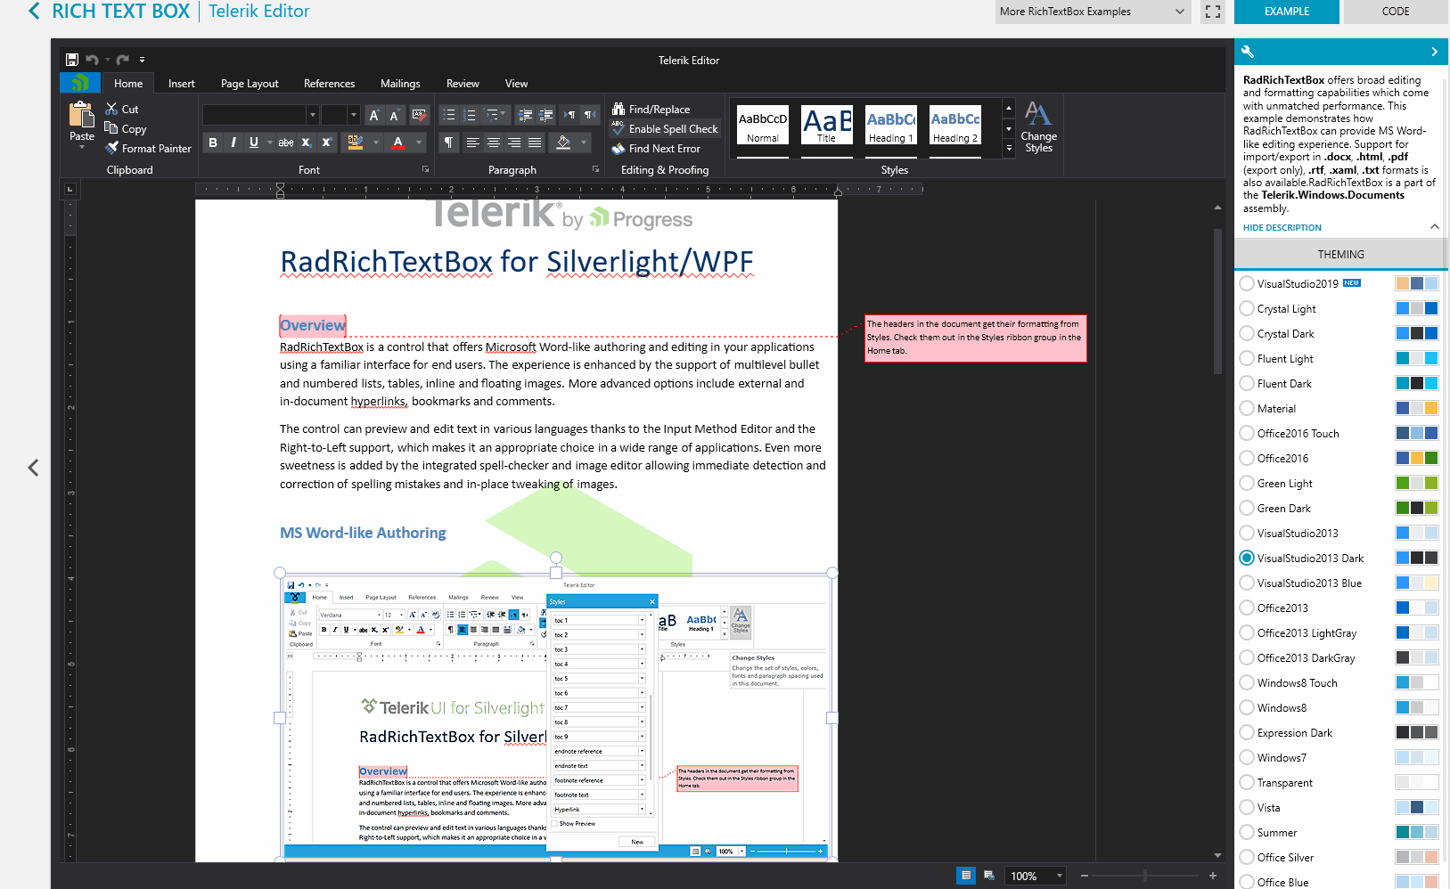Click the Undo arrow icon
Viewport: 1450px width, 889px height.
point(92,60)
